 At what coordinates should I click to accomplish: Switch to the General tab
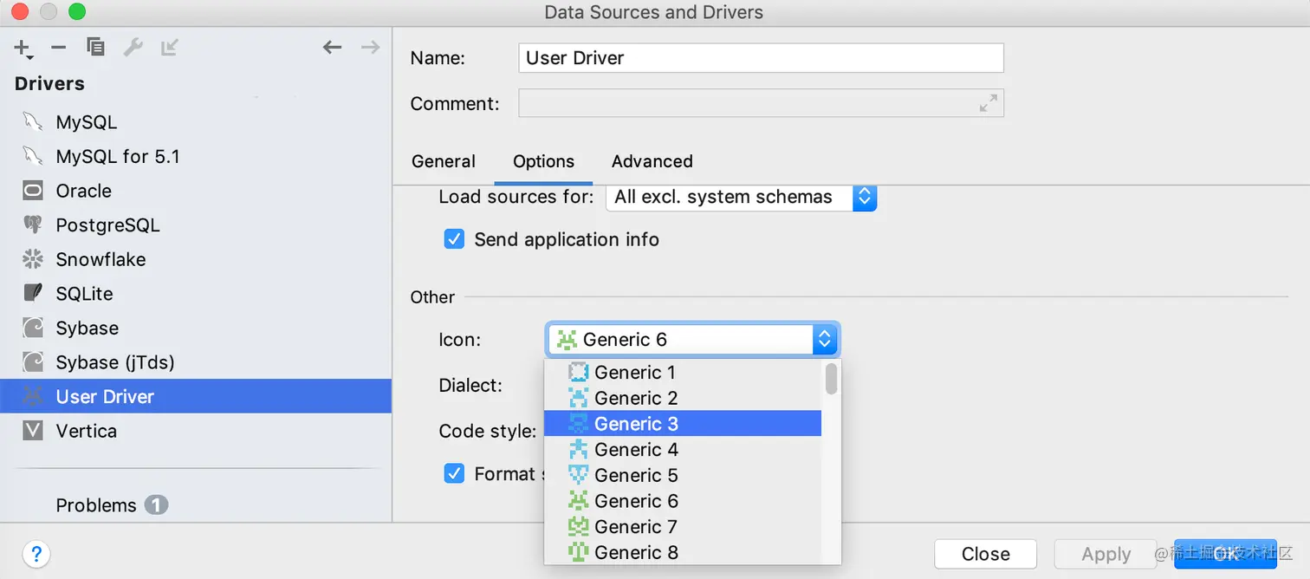pyautogui.click(x=444, y=161)
